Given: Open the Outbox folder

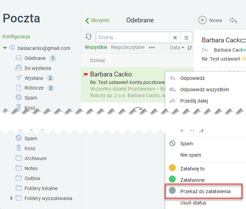Looking at the screenshot, I should pos(32,178).
